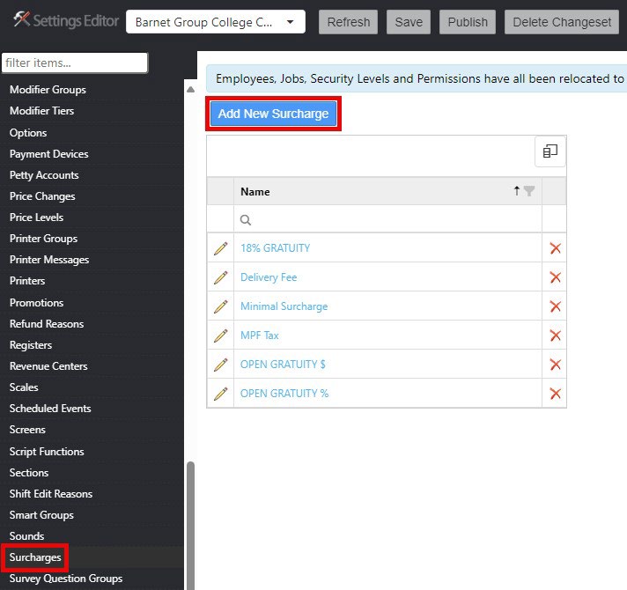Open Survey Question Groups in sidebar

click(x=66, y=579)
